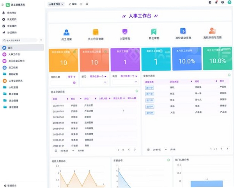This screenshot has height=188, width=234.
Task: Open the 转正审批 bookmark icon
Action: (154, 31)
